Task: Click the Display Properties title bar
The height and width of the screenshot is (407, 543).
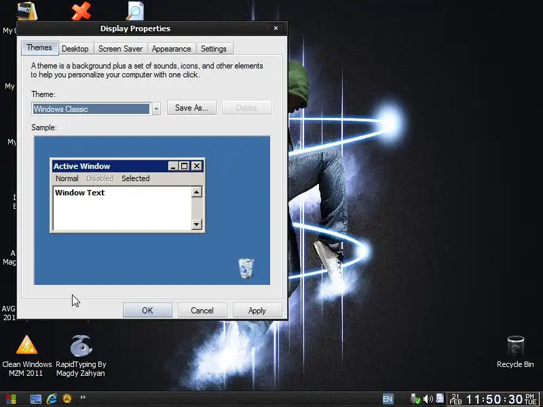Action: [135, 28]
